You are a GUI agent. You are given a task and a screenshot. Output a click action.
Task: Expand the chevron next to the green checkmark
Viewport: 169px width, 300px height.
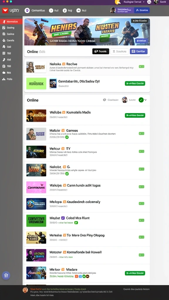coord(146,100)
